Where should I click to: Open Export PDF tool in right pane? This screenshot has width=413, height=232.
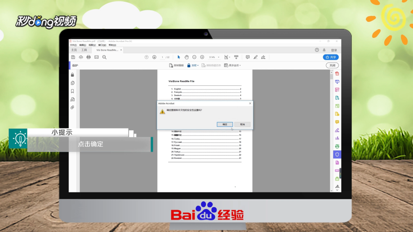coord(337,98)
